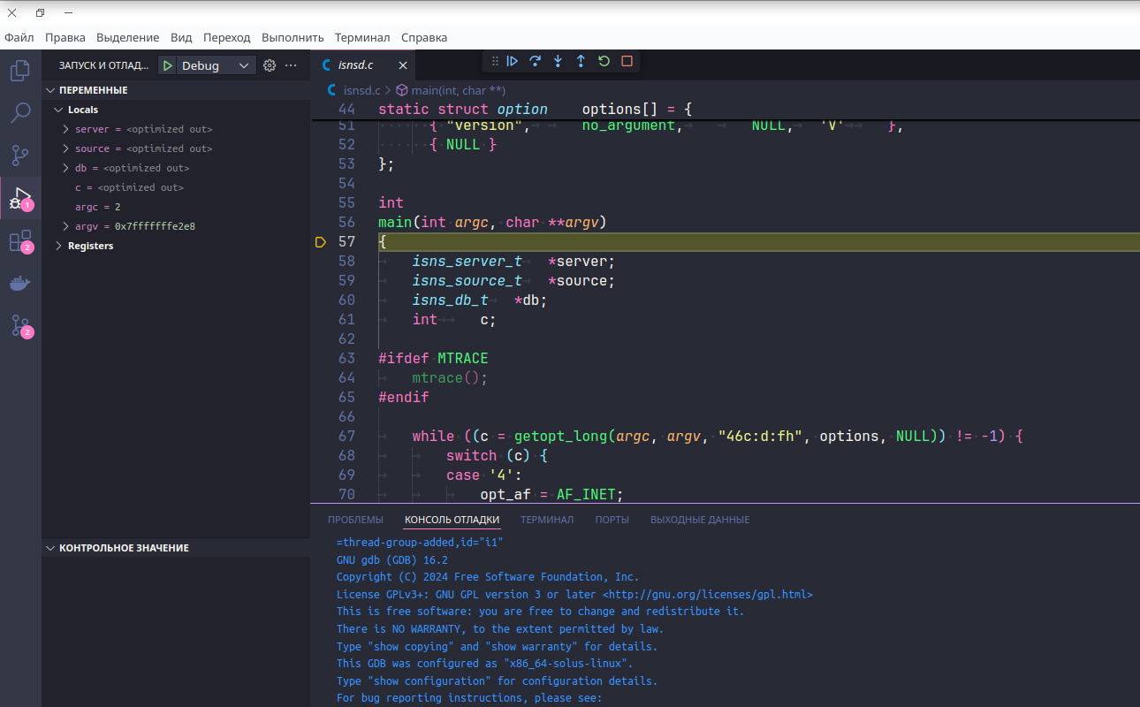Open the Файл menu
The height and width of the screenshot is (707, 1140).
point(19,38)
